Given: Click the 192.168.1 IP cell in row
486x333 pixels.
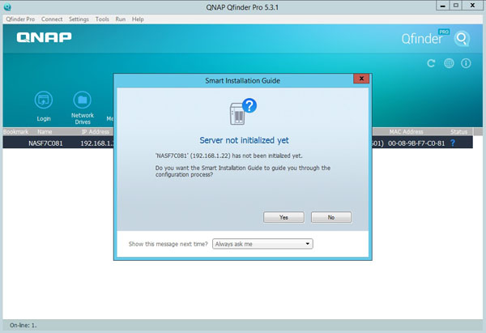Looking at the screenshot, I should [97, 143].
